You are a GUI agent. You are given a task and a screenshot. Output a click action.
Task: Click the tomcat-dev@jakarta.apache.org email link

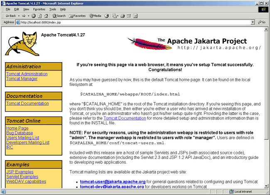pos(112,186)
